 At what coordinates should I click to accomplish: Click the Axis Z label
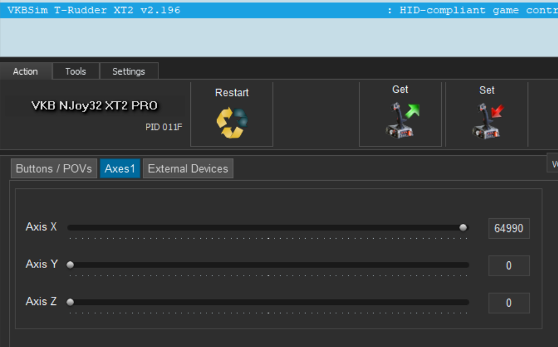click(x=42, y=301)
